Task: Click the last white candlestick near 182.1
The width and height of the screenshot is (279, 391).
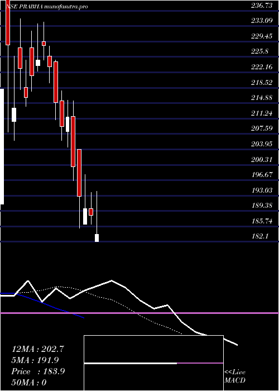Action: [97, 238]
